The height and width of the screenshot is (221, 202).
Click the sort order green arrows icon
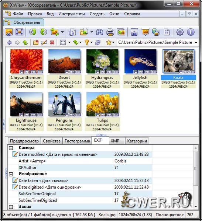(76, 42)
